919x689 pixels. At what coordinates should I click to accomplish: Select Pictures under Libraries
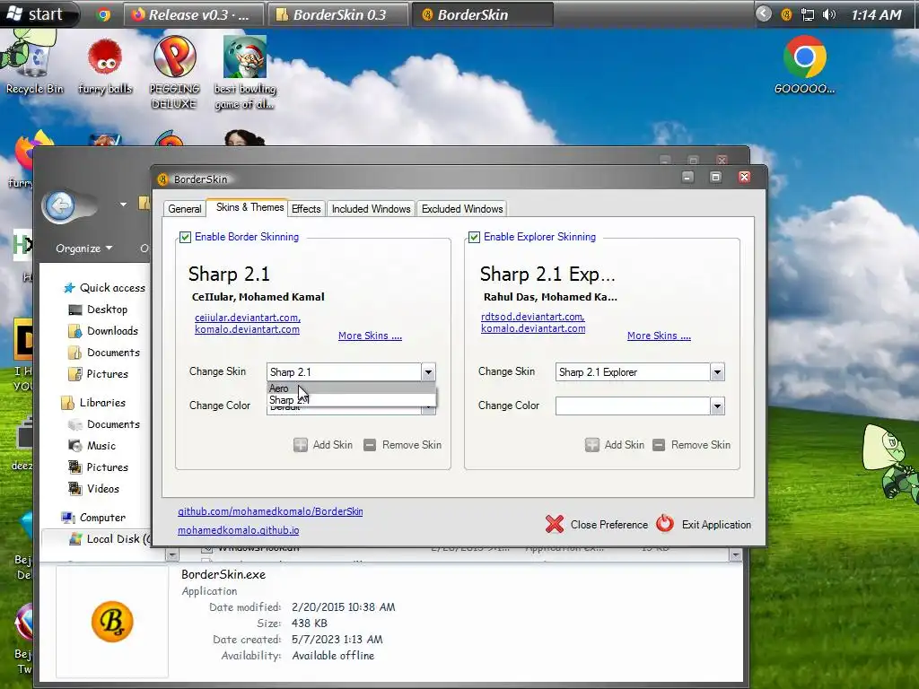(x=98, y=467)
